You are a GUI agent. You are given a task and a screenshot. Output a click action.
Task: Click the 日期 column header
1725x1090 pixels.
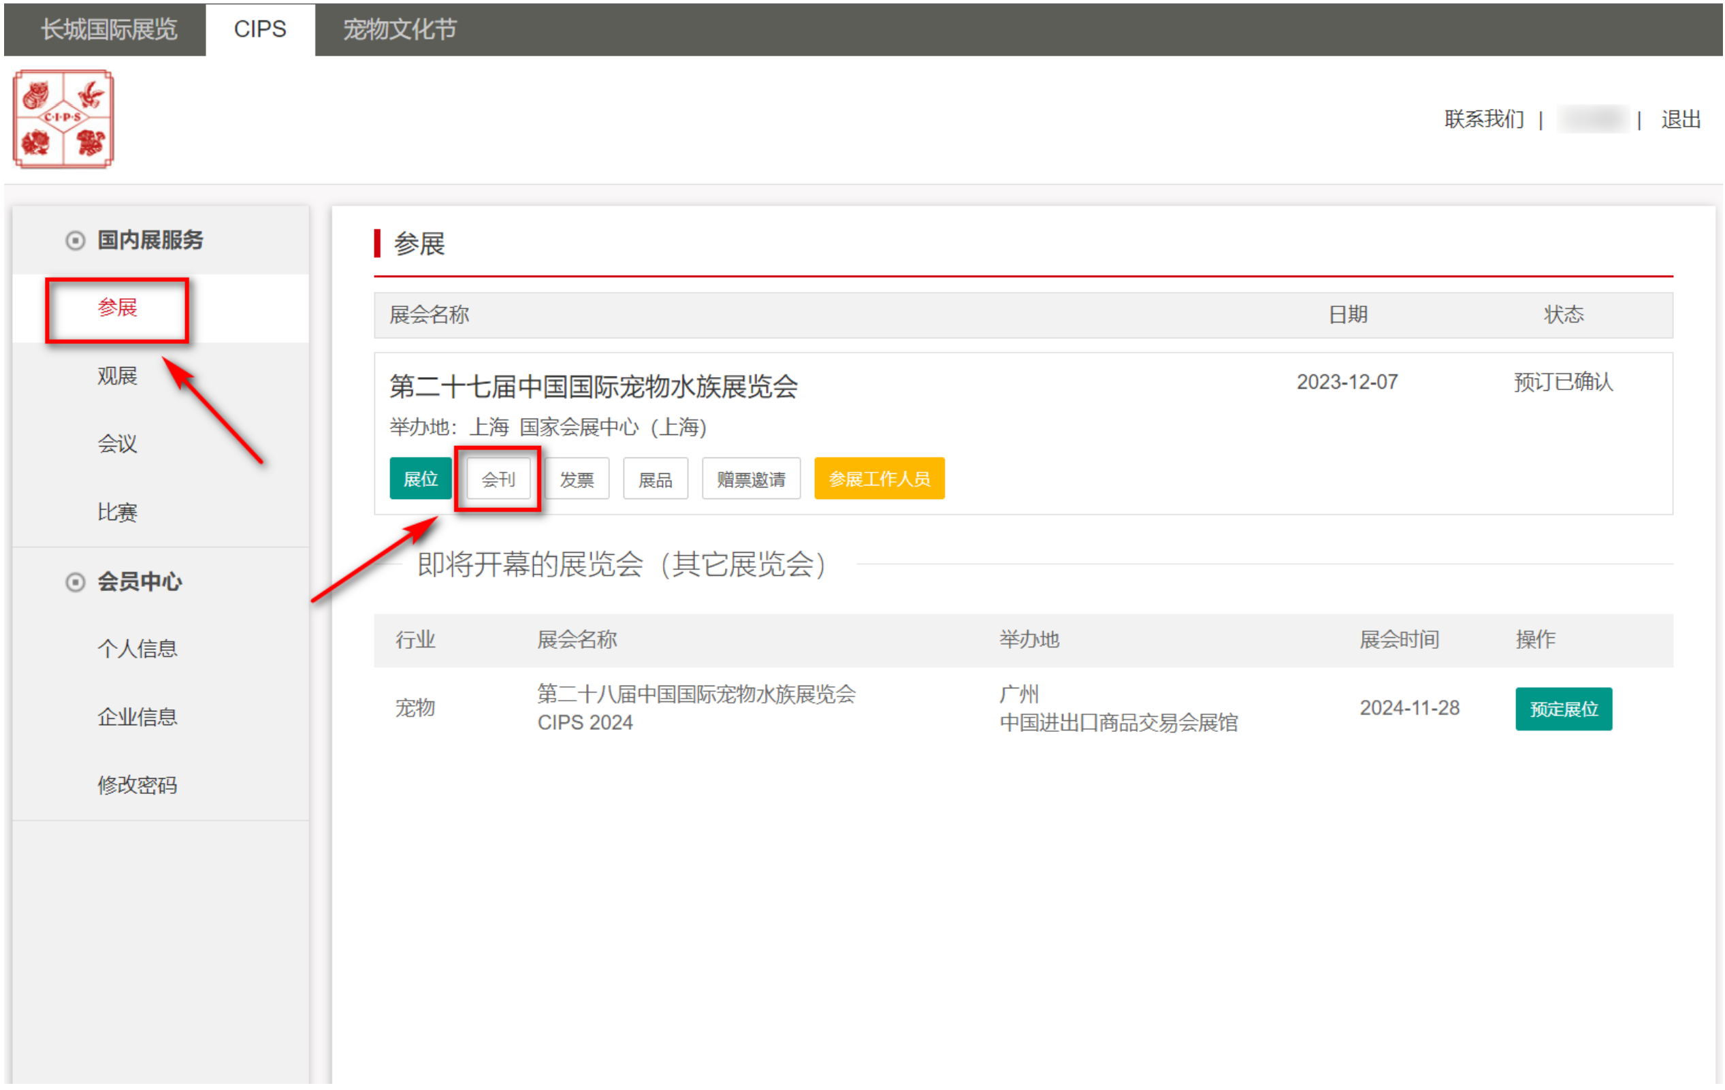1348,315
